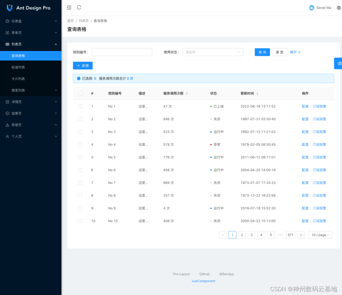Toggle the select-all header checkbox

[80, 93]
